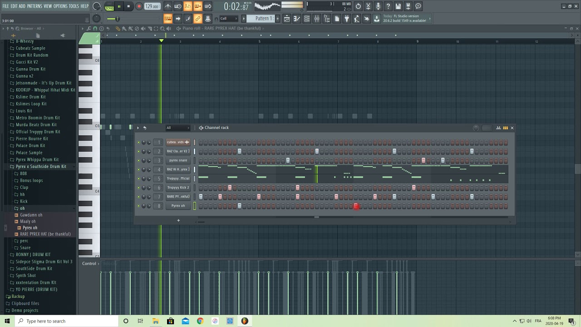The width and height of the screenshot is (581, 327).
Task: Mute the Pyrex oh channel
Action: coord(139,206)
